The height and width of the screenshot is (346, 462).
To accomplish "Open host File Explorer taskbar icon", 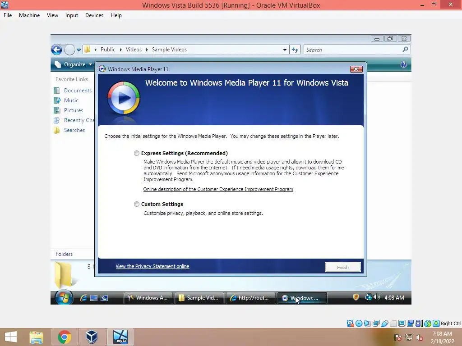I will (x=37, y=337).
